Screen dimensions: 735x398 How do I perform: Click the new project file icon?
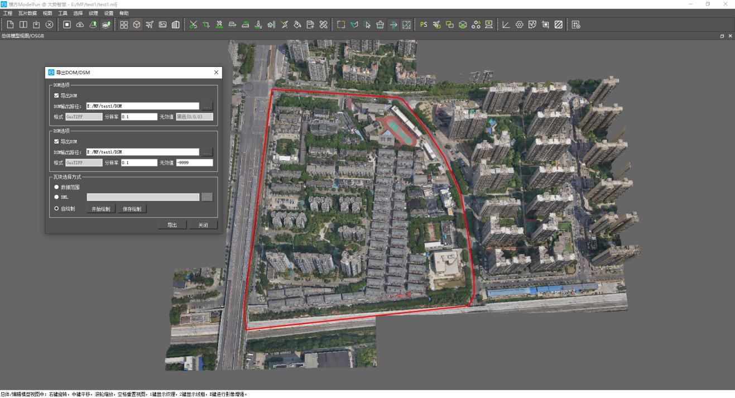[x=10, y=25]
